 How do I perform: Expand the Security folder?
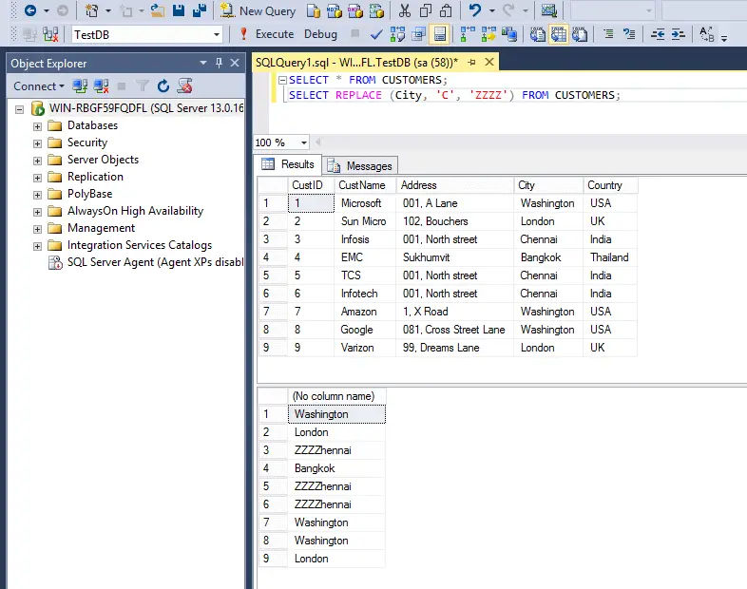click(37, 143)
